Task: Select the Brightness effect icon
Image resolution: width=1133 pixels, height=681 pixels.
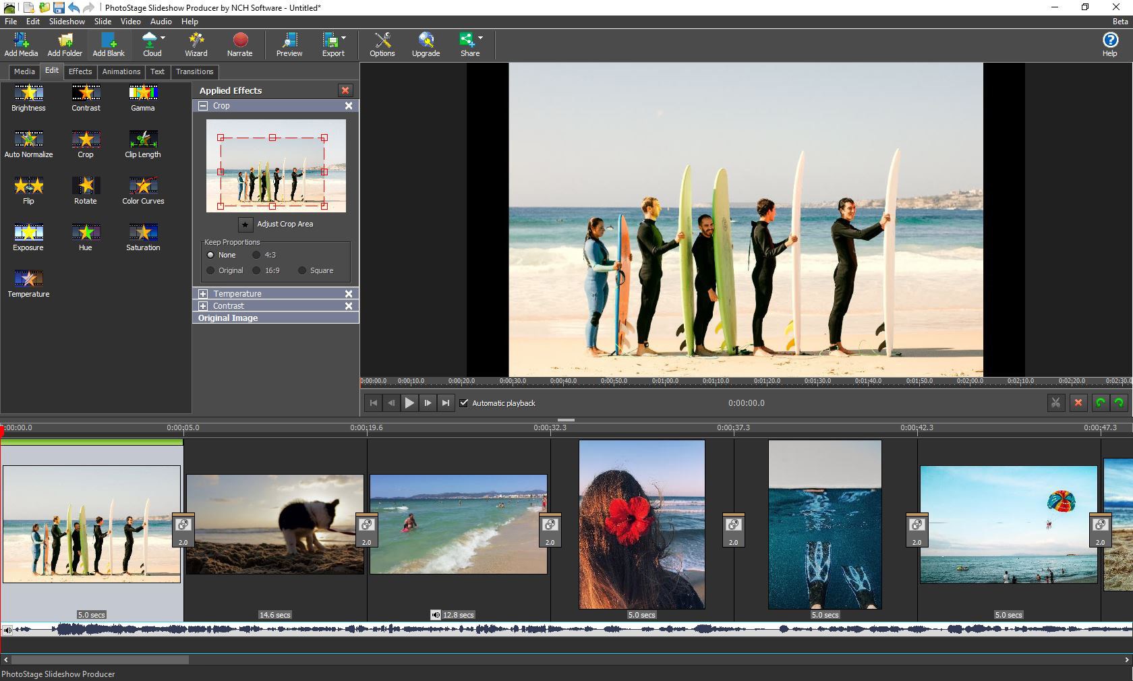Action: click(28, 93)
